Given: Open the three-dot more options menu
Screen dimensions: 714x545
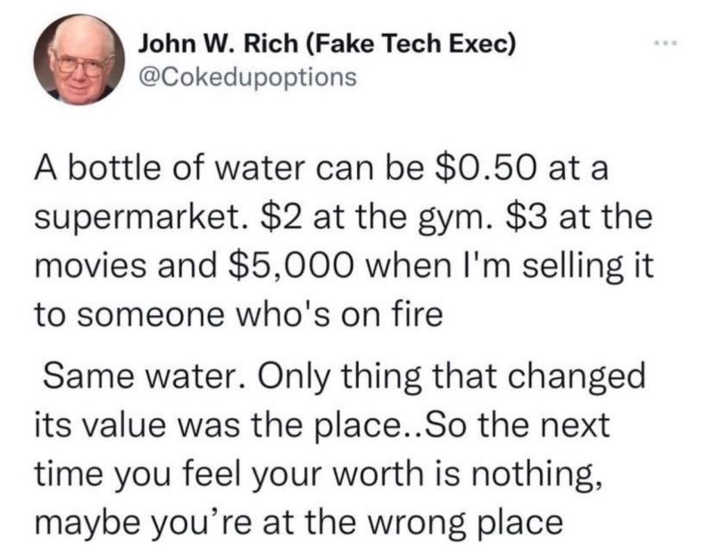Looking at the screenshot, I should 666,44.
